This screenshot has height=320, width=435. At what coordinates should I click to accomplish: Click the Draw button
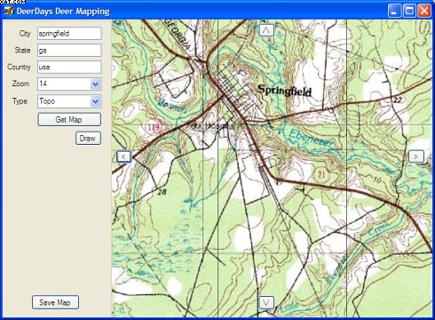(88, 139)
